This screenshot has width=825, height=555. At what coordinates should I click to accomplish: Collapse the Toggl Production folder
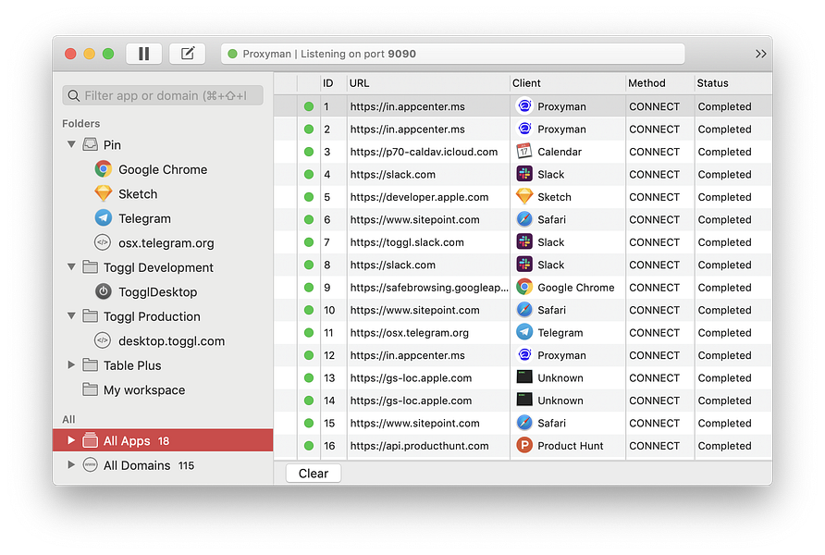click(71, 315)
